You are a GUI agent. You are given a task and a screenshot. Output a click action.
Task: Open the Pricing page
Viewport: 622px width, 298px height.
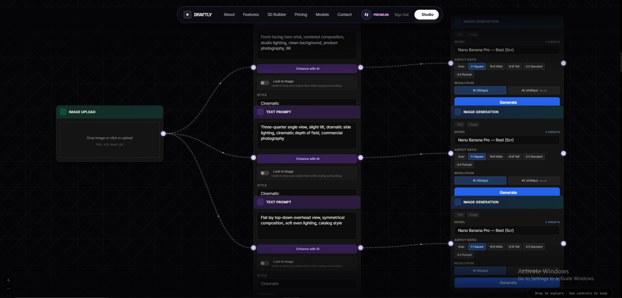tap(301, 15)
